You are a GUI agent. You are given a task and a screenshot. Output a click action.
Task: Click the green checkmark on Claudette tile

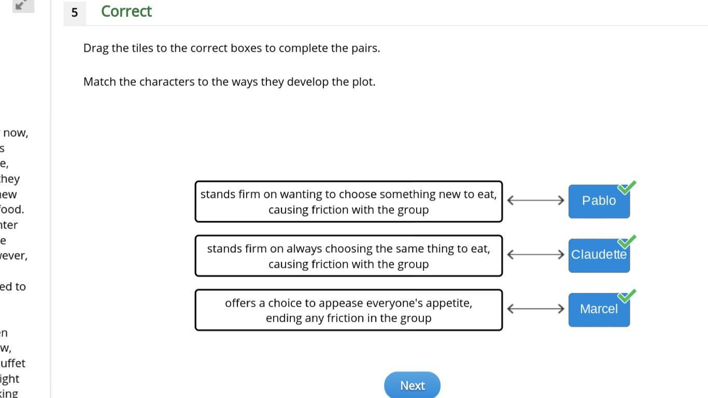[627, 241]
